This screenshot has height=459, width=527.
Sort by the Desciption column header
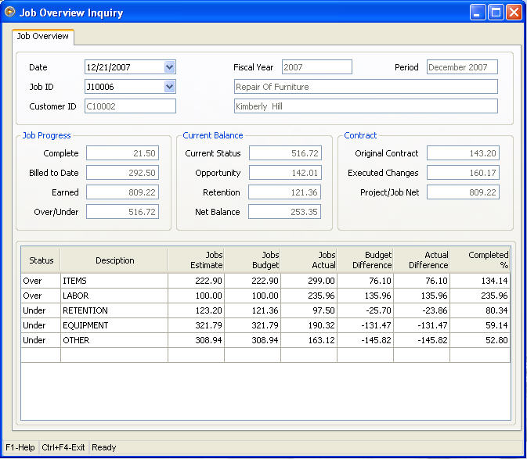pos(114,260)
